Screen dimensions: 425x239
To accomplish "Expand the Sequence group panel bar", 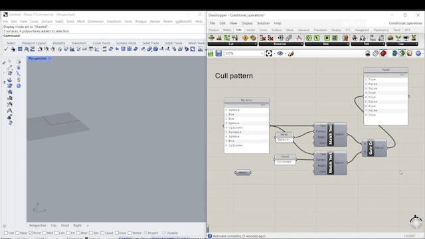I will pos(281,44).
